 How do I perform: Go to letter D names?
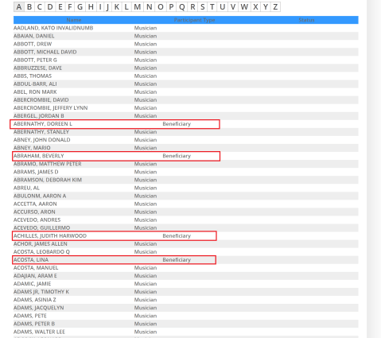click(x=50, y=7)
